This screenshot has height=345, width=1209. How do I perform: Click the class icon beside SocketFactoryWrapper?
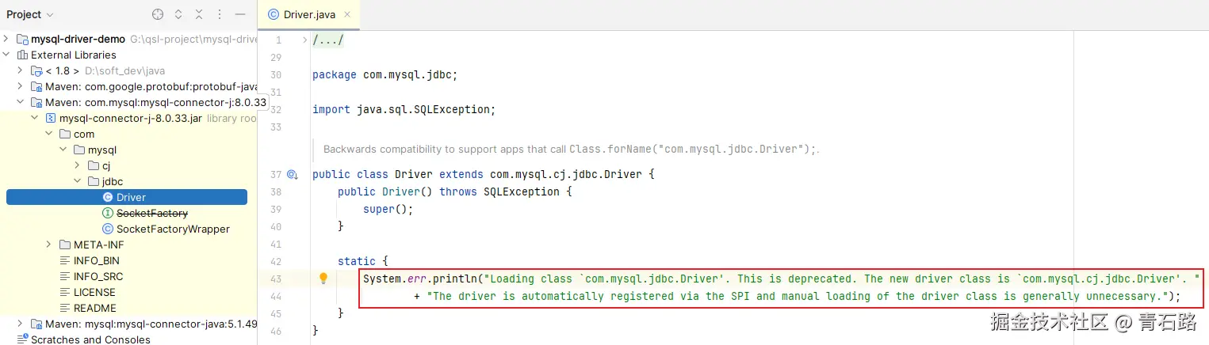click(x=108, y=229)
